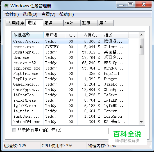Switch to the 应用程序 tab

[x=16, y=23]
